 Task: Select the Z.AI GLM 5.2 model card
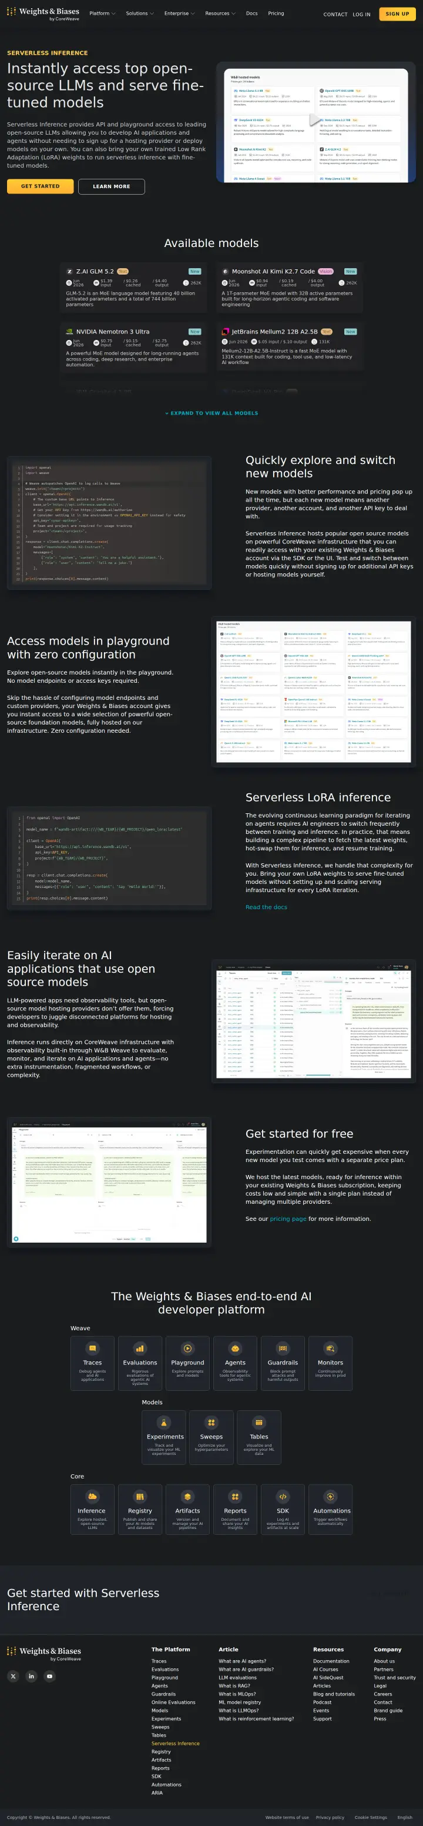pos(133,287)
